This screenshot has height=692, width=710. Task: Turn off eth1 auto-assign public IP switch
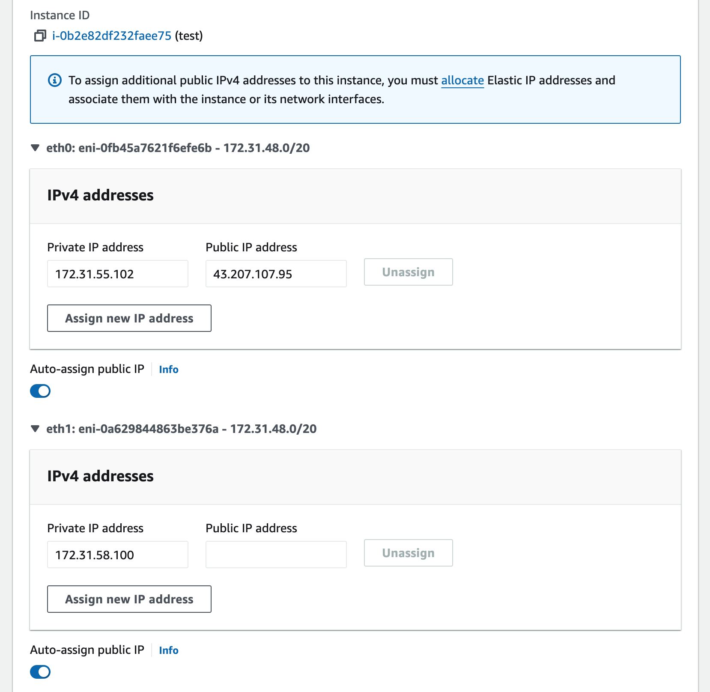pos(40,672)
